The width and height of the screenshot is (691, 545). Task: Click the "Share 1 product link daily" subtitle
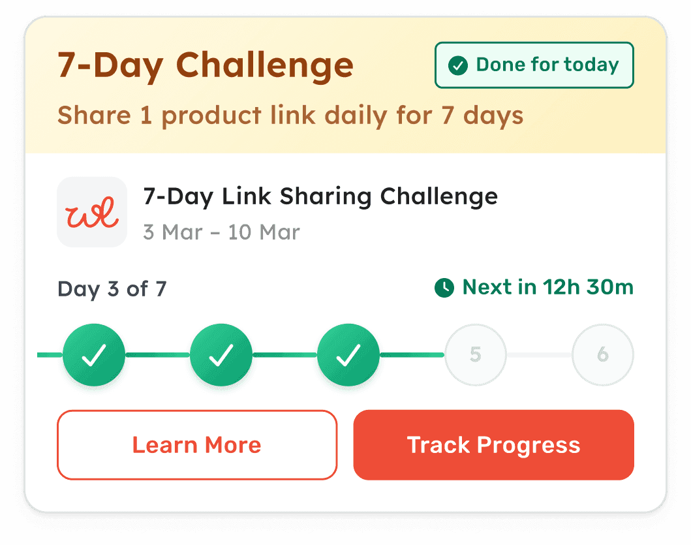tap(290, 116)
